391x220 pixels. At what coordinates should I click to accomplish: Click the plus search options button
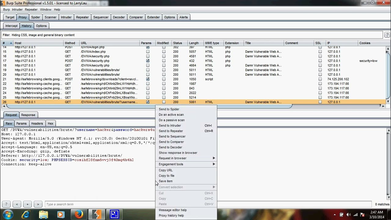[x=27, y=204]
